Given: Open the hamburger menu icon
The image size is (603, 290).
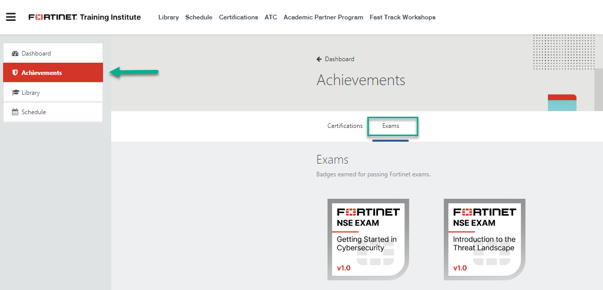Looking at the screenshot, I should 11,17.
